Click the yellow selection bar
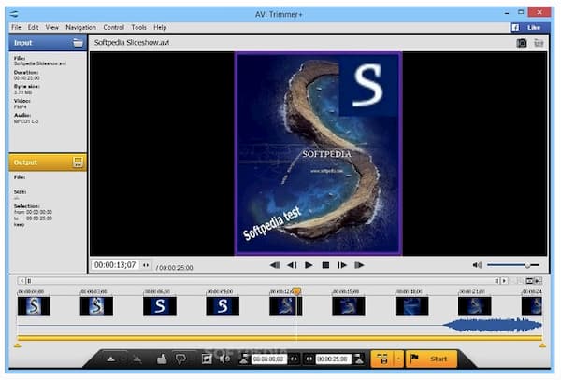Screen dimensions: 561x380 point(280,338)
